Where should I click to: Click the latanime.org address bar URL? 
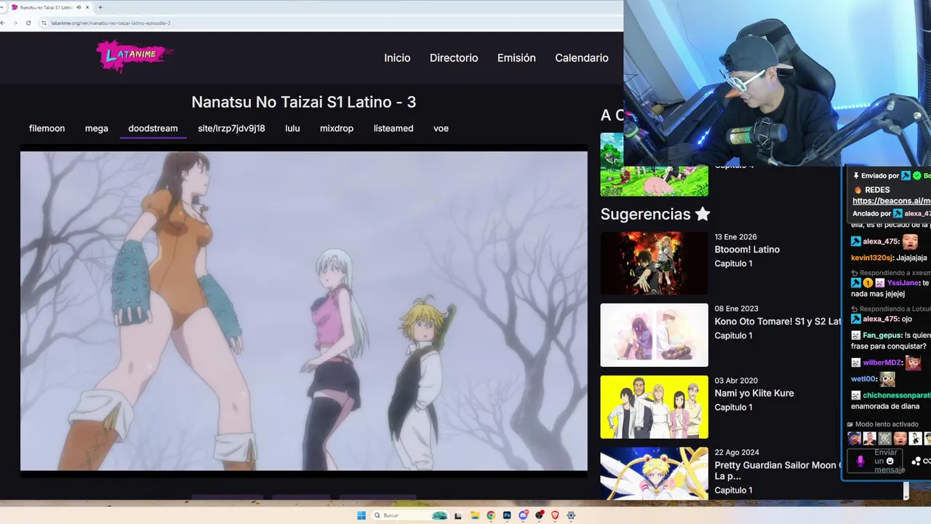pos(111,23)
